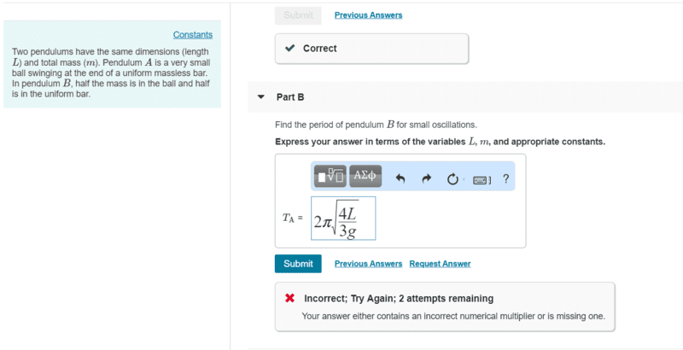Reset the answer with the circular arrow
The width and height of the screenshot is (683, 350).
453,179
